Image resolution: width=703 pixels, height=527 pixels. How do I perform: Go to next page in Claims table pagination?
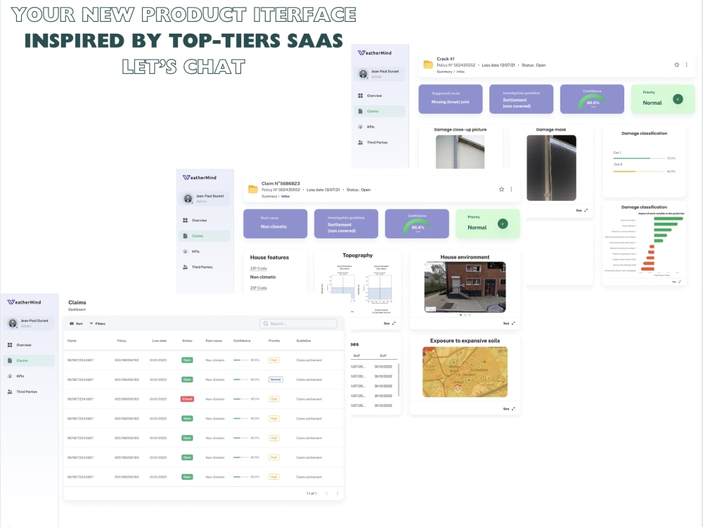(337, 493)
